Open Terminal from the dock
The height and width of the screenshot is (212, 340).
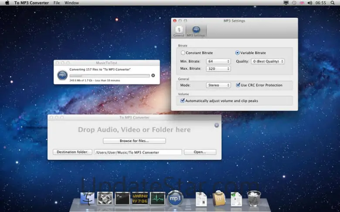click(x=122, y=199)
